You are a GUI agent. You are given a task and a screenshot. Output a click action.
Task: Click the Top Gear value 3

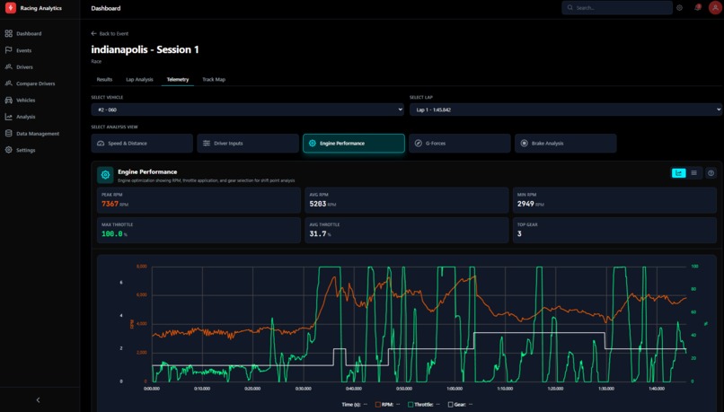point(519,234)
